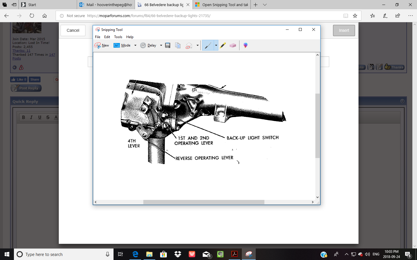Open the Pen options dropdown arrow

(216, 45)
